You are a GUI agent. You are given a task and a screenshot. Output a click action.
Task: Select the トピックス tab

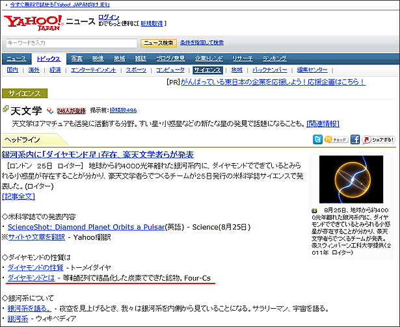coord(49,59)
